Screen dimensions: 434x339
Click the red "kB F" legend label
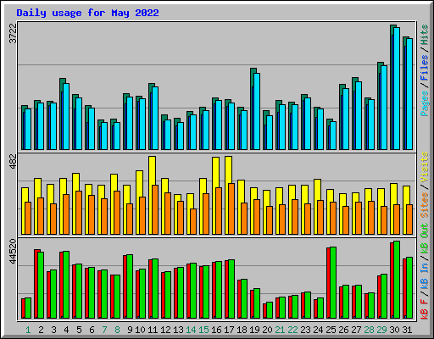click(425, 309)
